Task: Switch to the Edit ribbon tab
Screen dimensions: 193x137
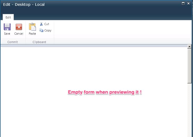Action: [8, 17]
